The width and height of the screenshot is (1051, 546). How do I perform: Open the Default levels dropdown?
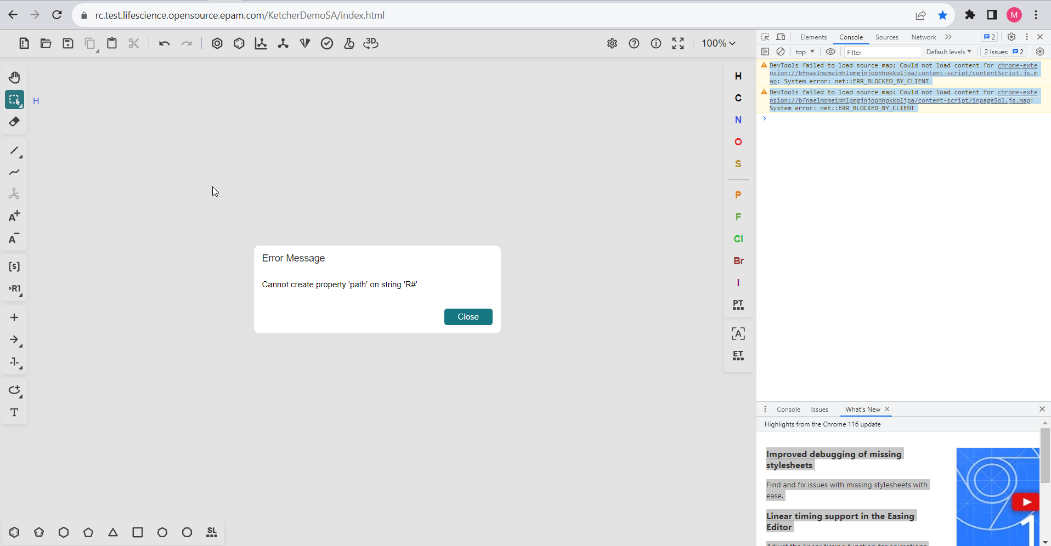(948, 52)
